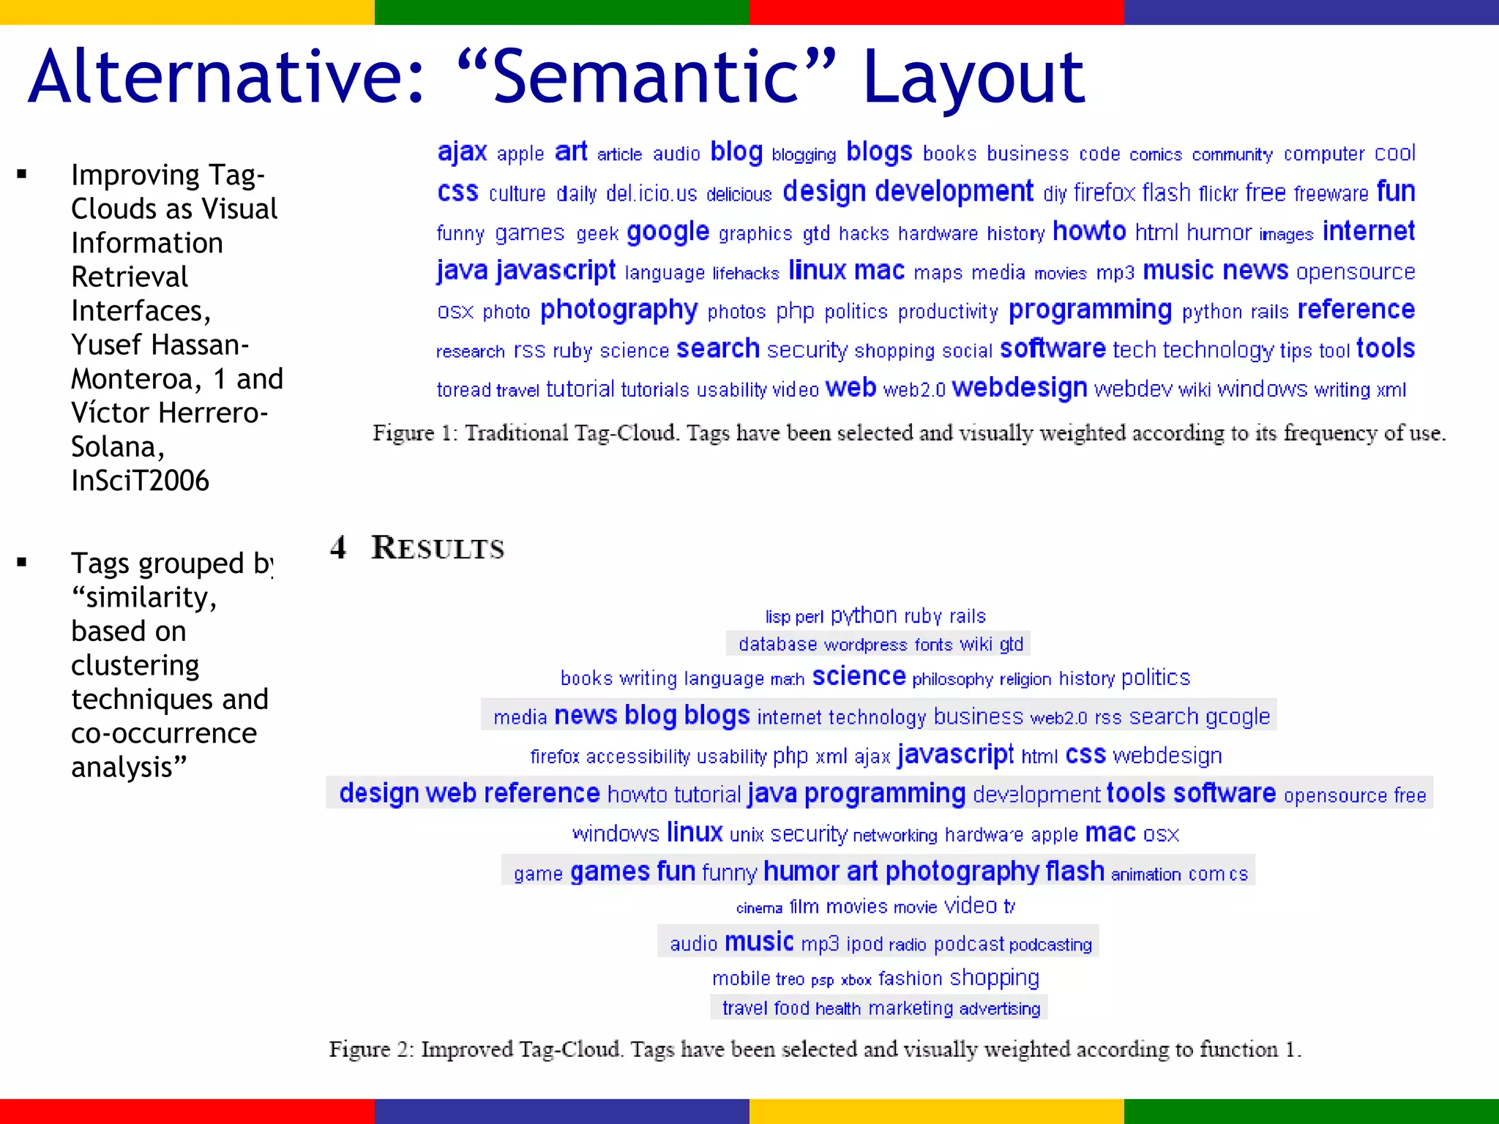Viewport: 1499px width, 1124px height.
Task: Click the "geek" tag
Action: (597, 234)
